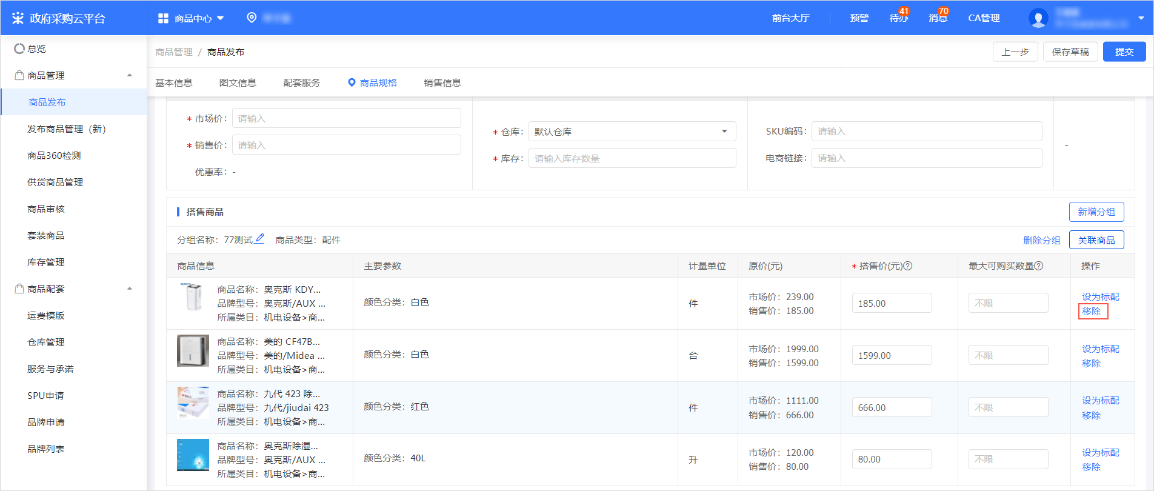This screenshot has width=1154, height=491.
Task: Click the 搭售价 field showing 666.00
Action: tap(892, 407)
